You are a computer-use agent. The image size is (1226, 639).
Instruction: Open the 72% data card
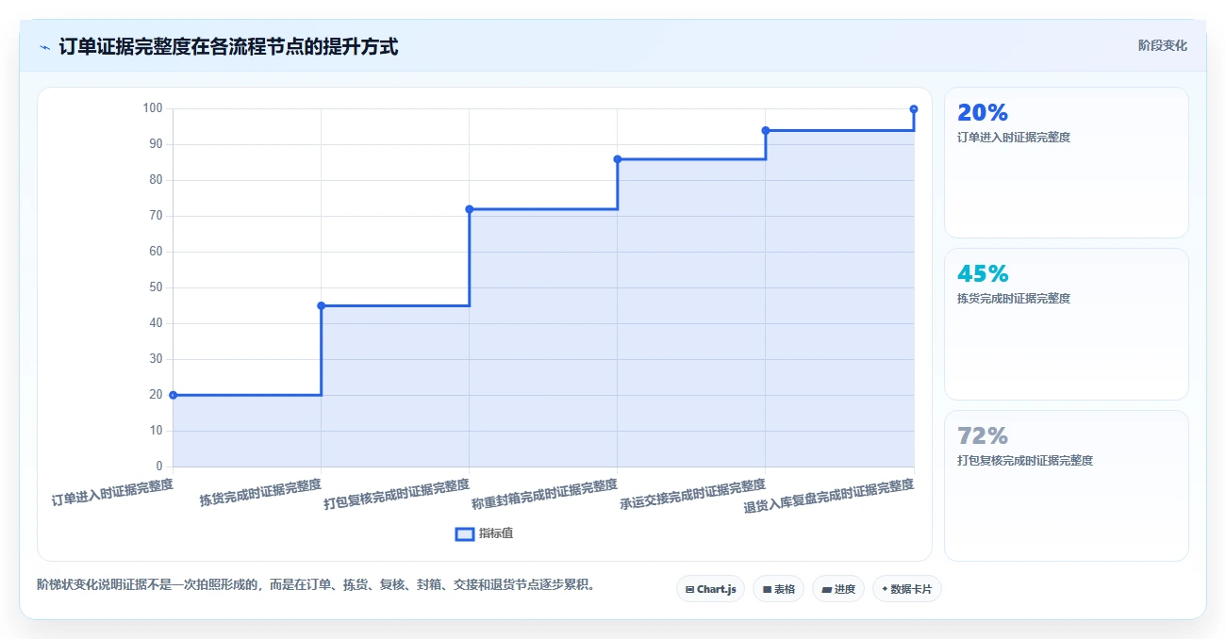pyautogui.click(x=1067, y=485)
